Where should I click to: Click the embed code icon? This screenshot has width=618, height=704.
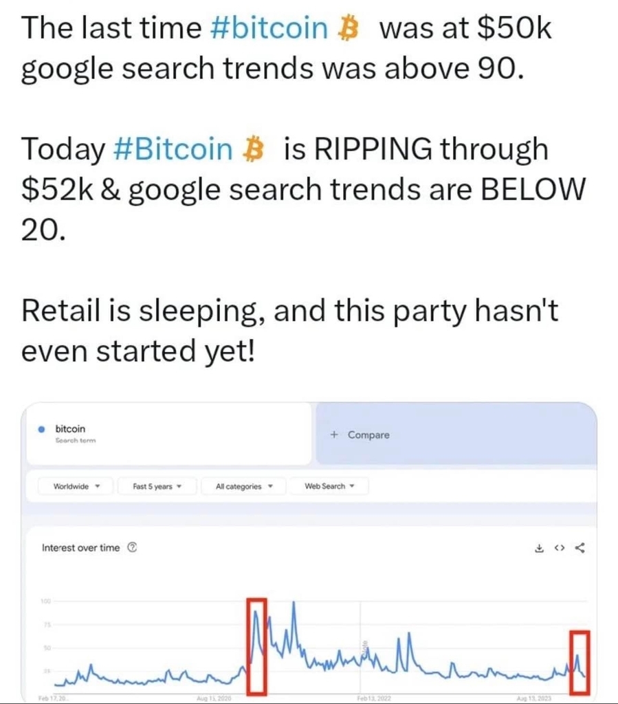coord(559,548)
